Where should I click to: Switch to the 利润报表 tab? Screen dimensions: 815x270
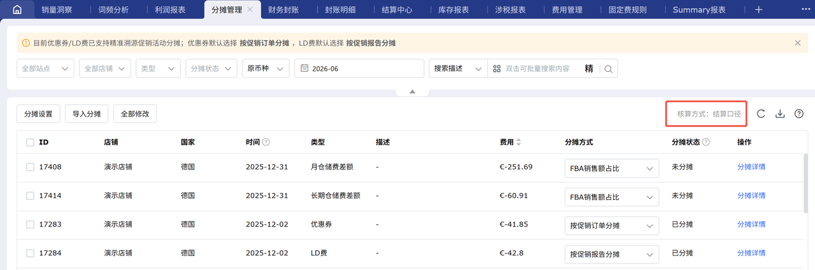tap(170, 10)
